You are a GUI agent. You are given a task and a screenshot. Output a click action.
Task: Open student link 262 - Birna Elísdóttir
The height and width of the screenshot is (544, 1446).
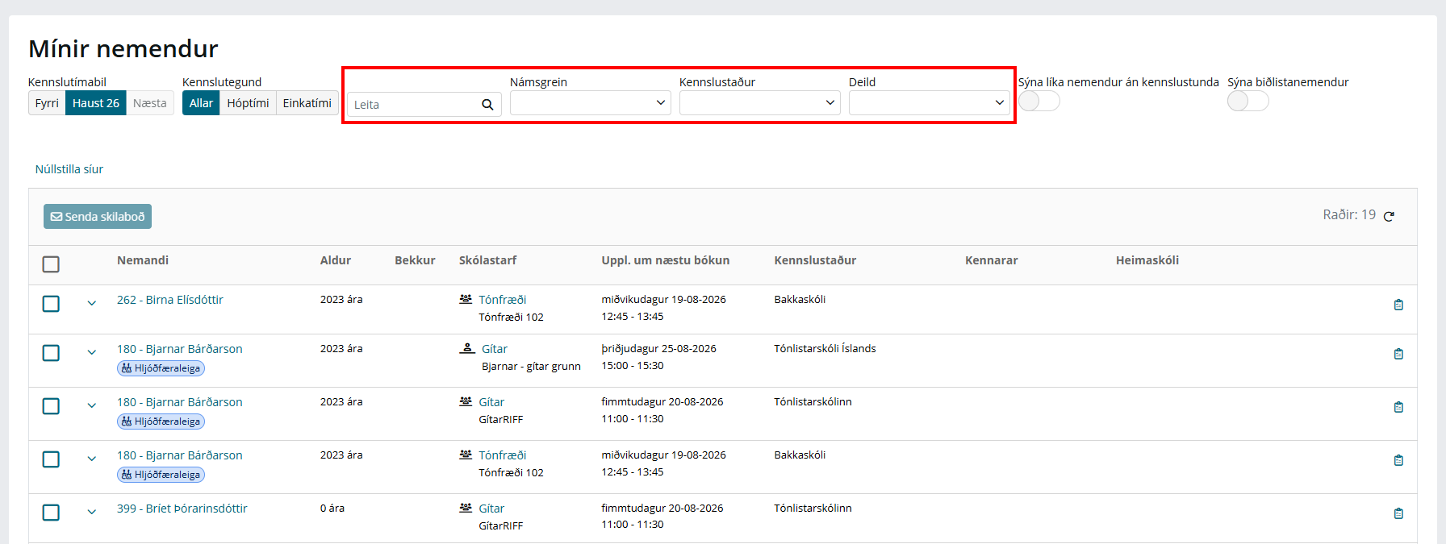(170, 300)
